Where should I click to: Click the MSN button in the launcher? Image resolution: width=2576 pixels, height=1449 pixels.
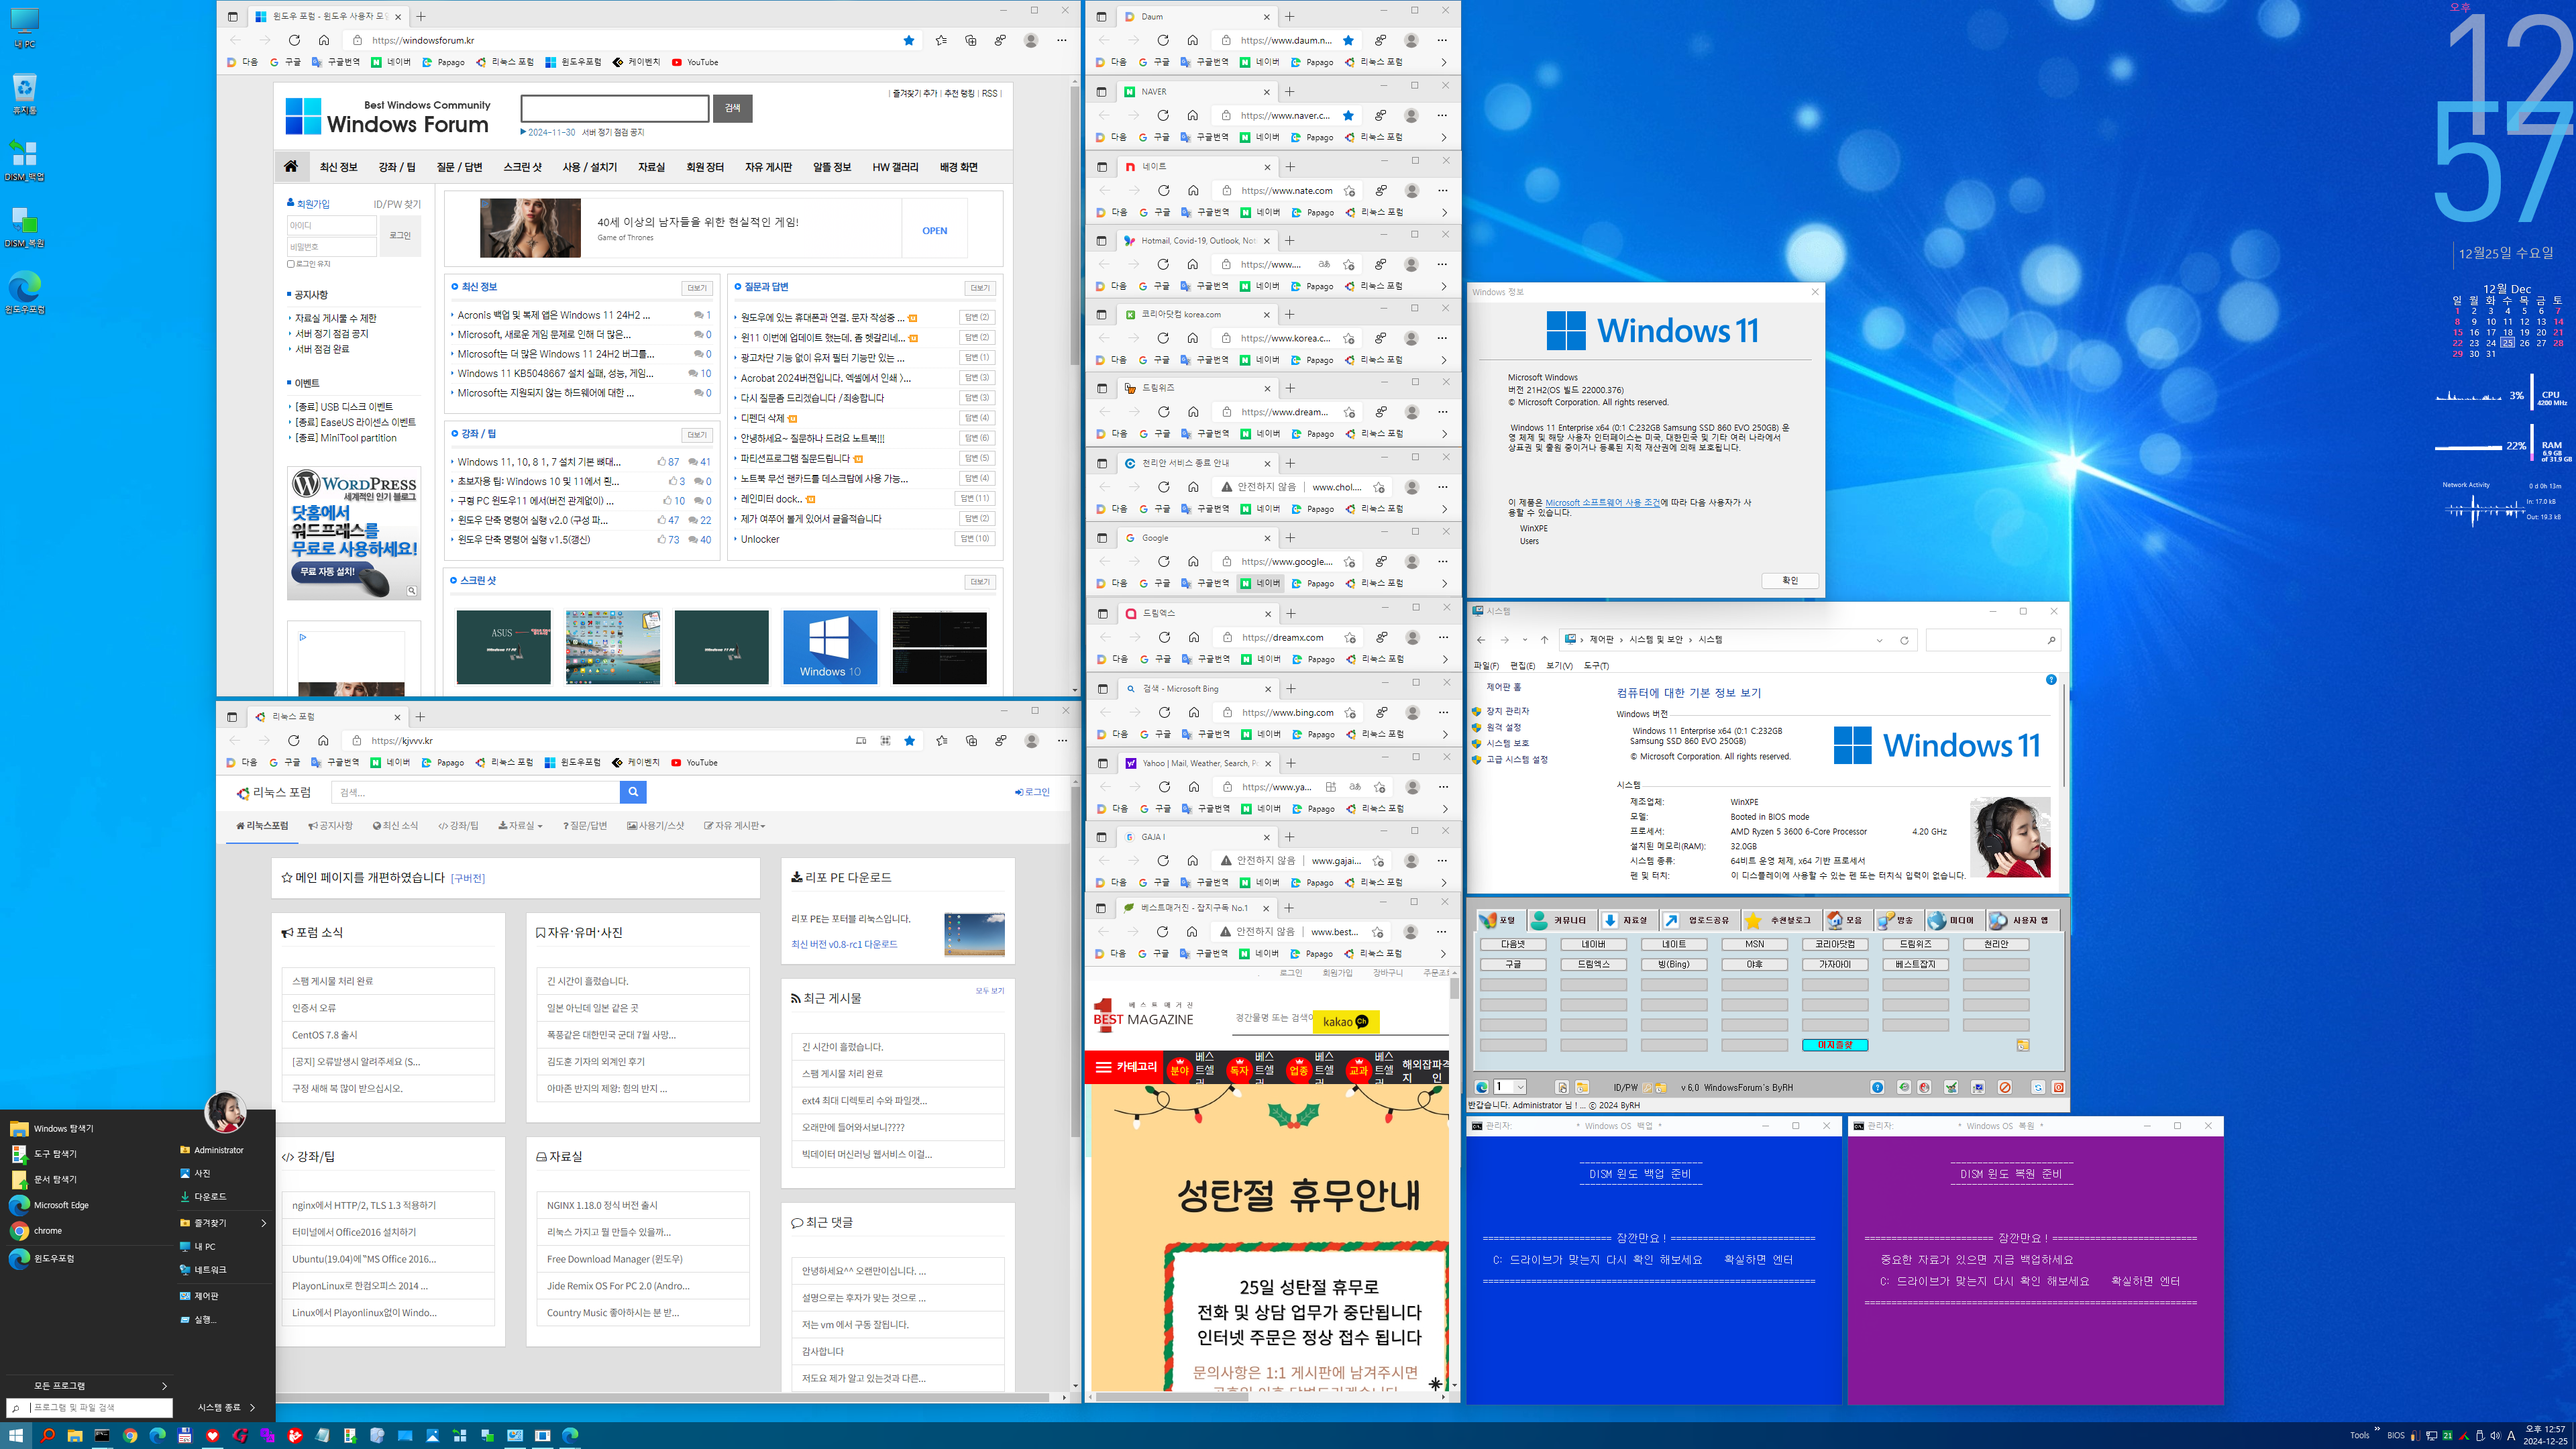pyautogui.click(x=1754, y=944)
